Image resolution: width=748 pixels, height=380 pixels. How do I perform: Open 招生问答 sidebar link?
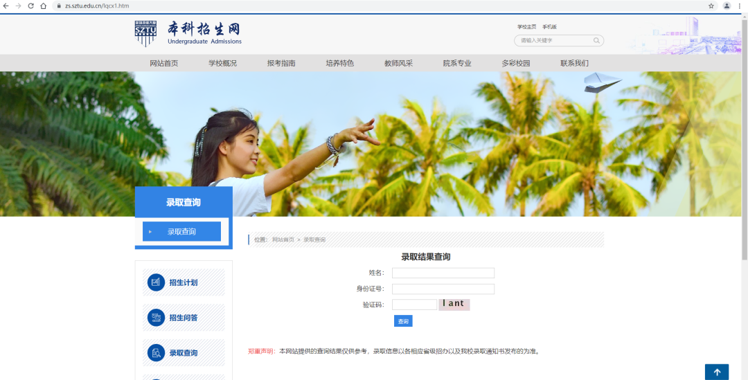pyautogui.click(x=184, y=318)
